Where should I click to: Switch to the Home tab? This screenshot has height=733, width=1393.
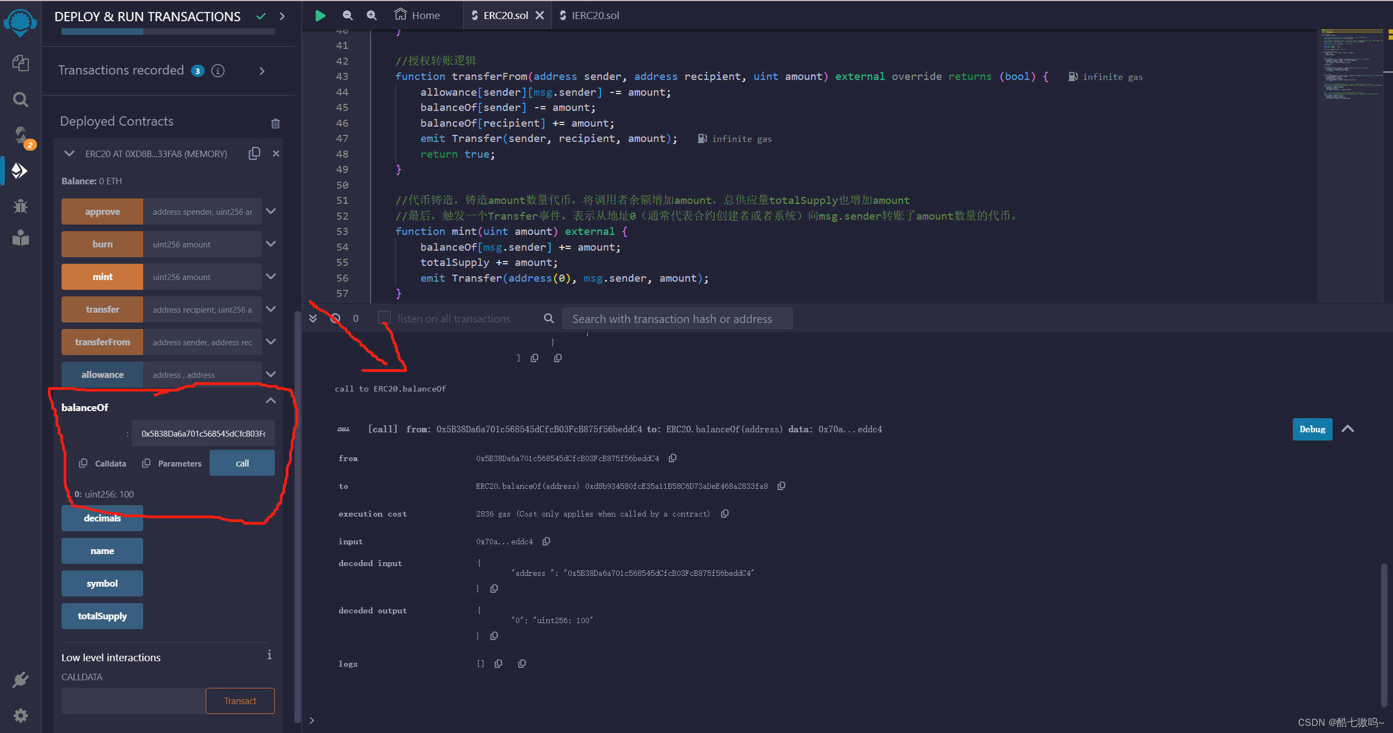point(418,15)
